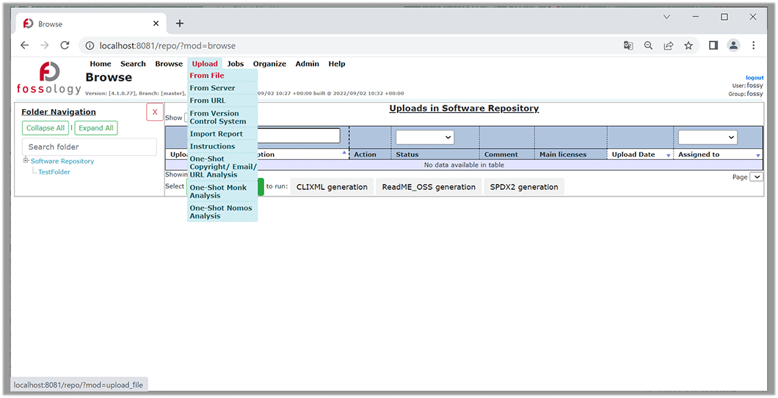Open the Status filter dropdown
Viewport: 778px width, 398px height.
tap(425, 137)
